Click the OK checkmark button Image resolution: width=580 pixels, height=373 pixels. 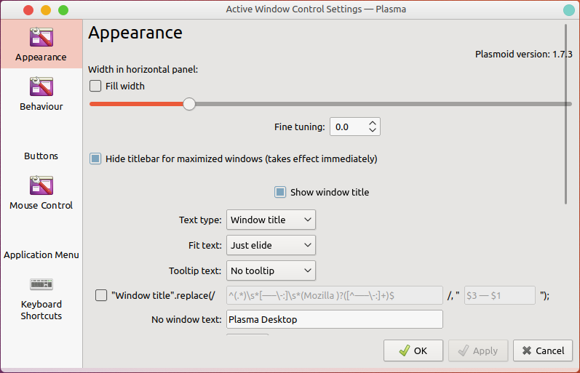(413, 350)
